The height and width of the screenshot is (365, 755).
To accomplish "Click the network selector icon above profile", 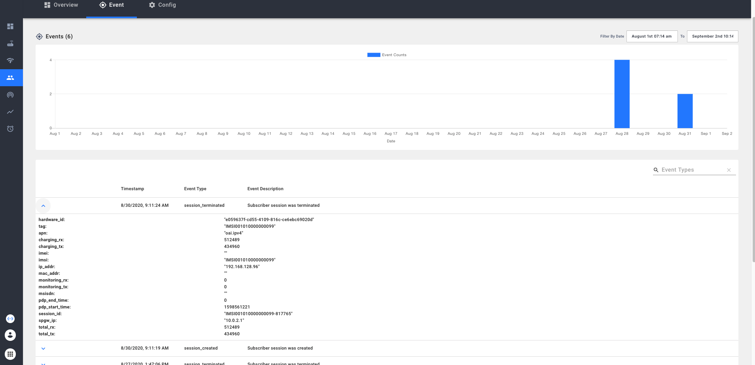I will click(10, 319).
